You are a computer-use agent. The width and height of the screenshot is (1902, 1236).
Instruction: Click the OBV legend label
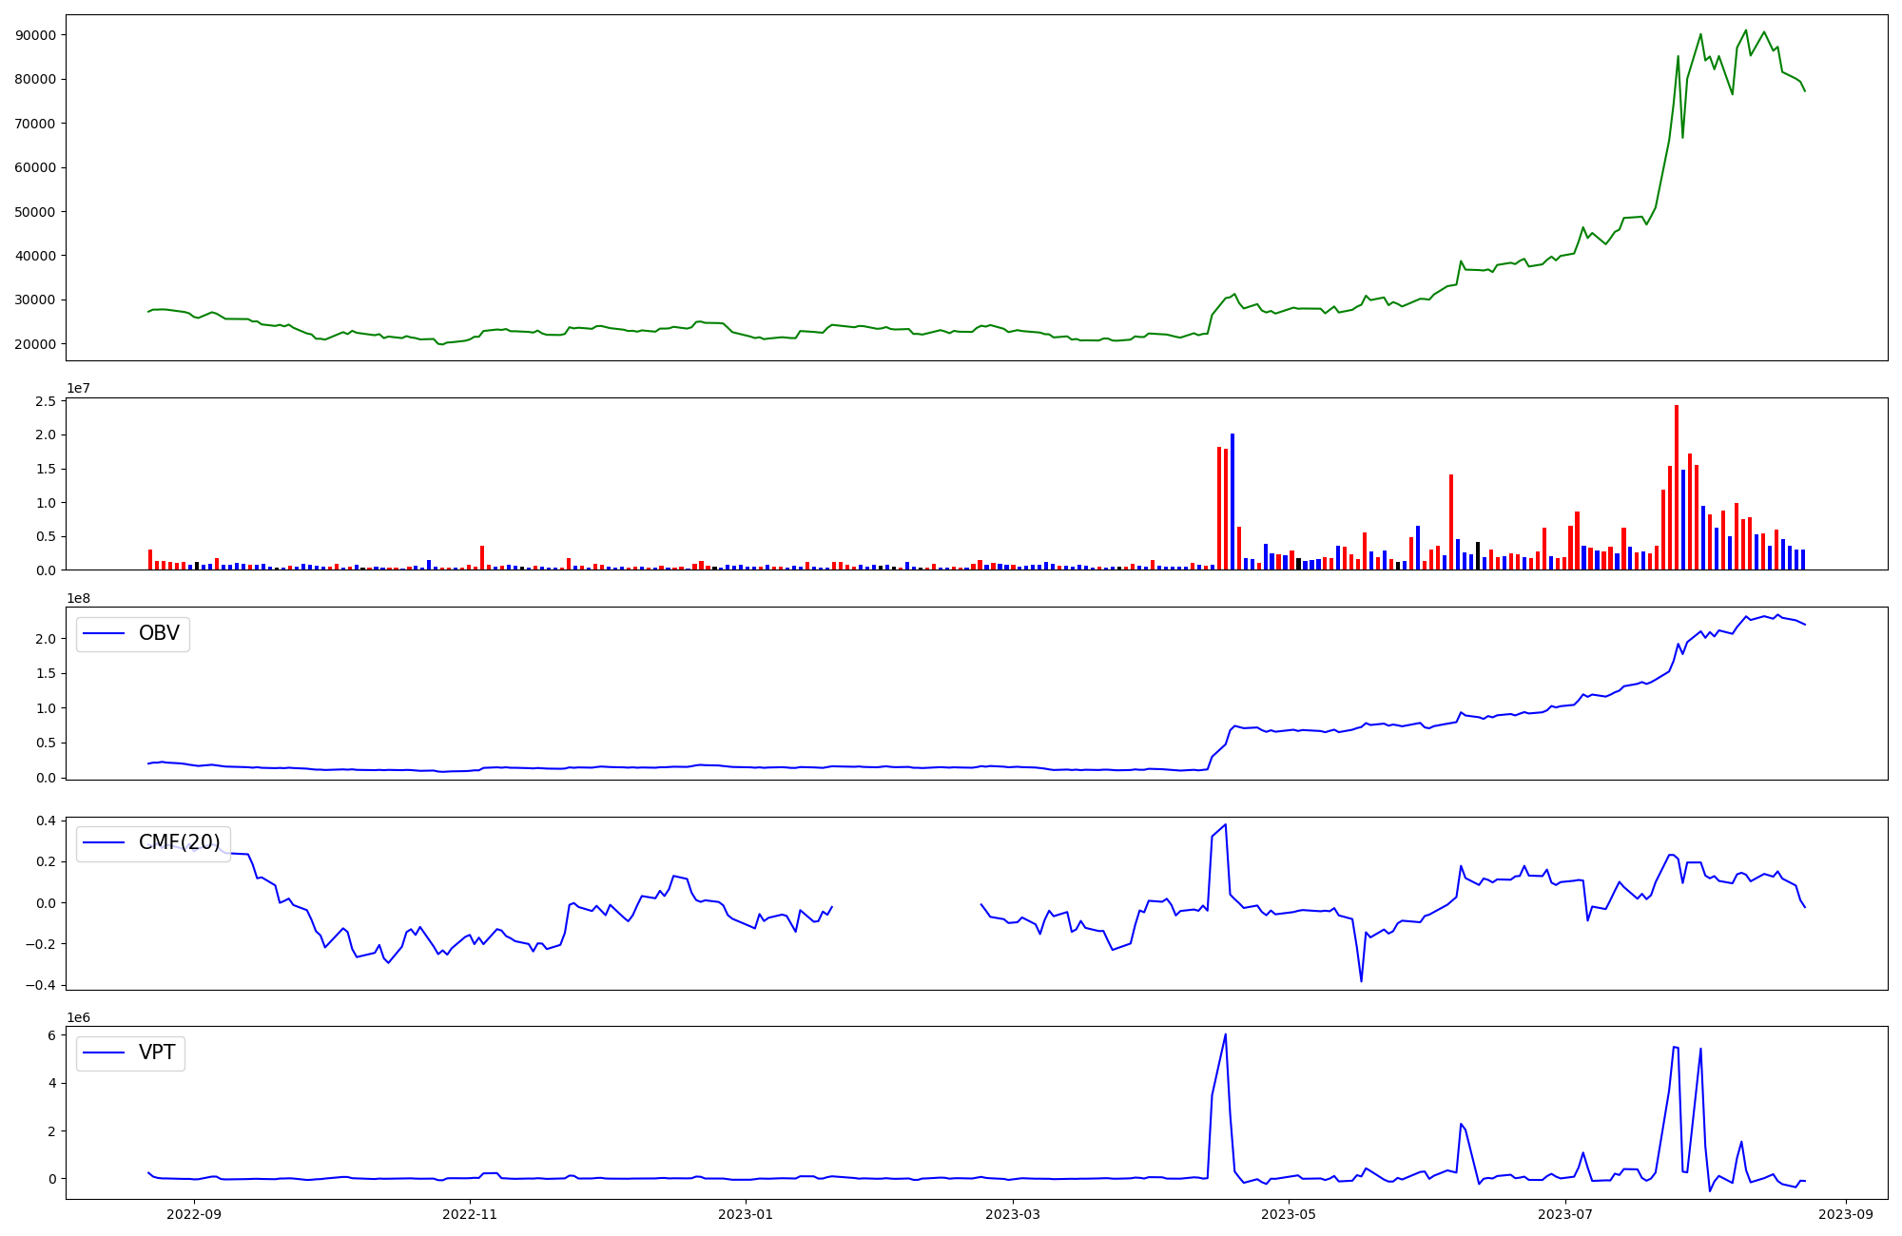(159, 633)
